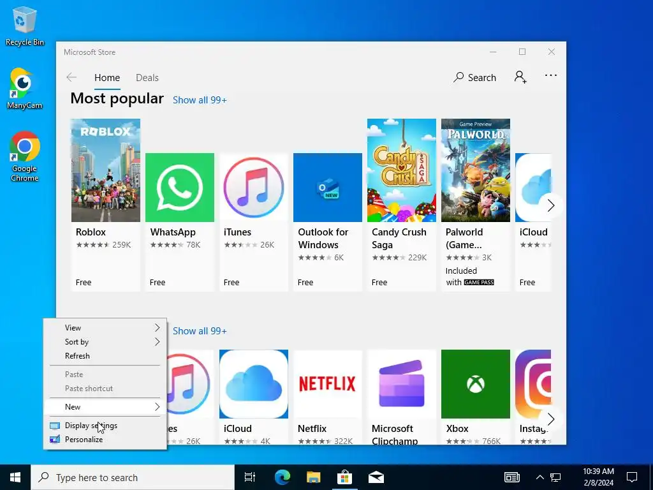The image size is (653, 490).
Task: Select the Google Chrome desktop shortcut
Action: click(x=25, y=157)
